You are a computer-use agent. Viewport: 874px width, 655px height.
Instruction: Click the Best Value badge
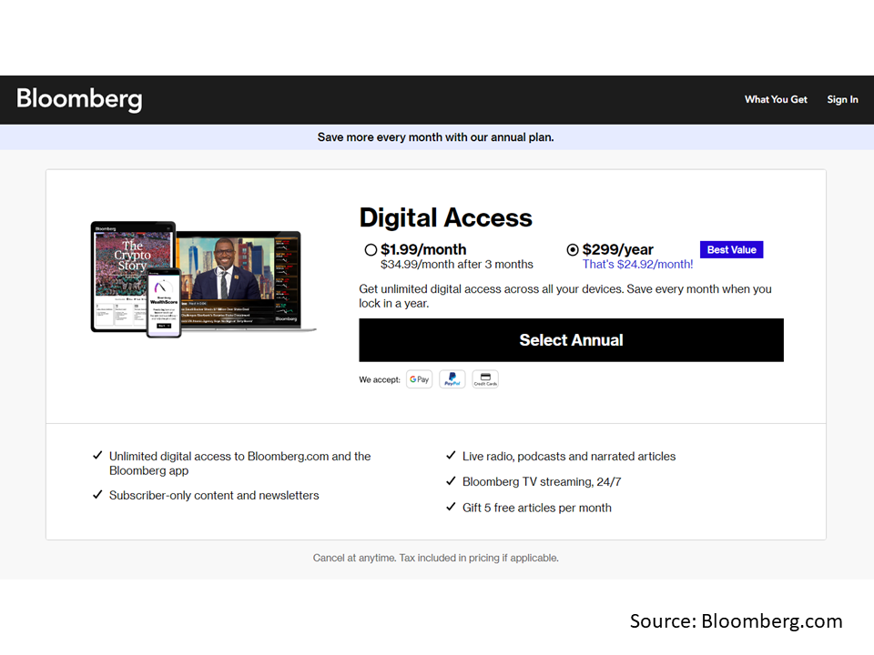731,249
